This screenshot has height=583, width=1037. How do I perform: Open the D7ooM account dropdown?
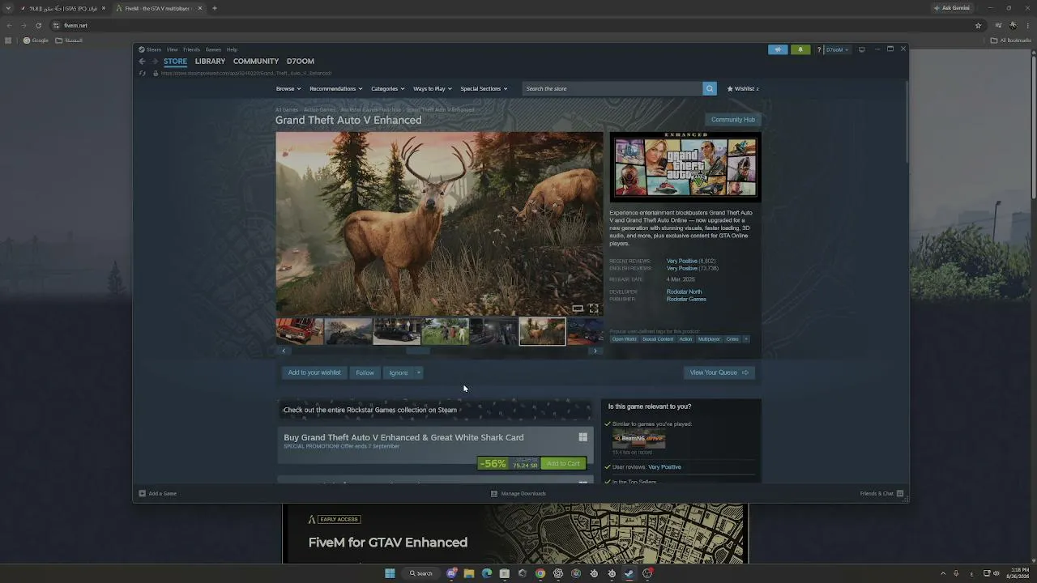[x=838, y=49]
